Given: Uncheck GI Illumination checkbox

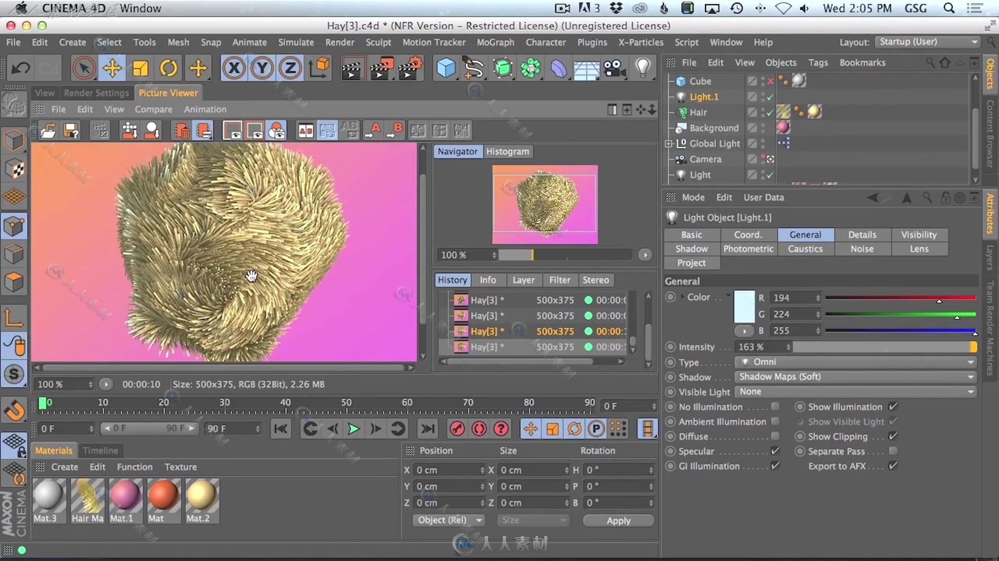Looking at the screenshot, I should pos(775,466).
